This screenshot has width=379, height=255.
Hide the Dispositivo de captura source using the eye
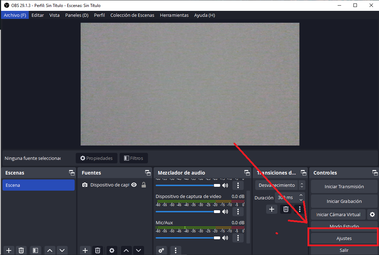(134, 185)
